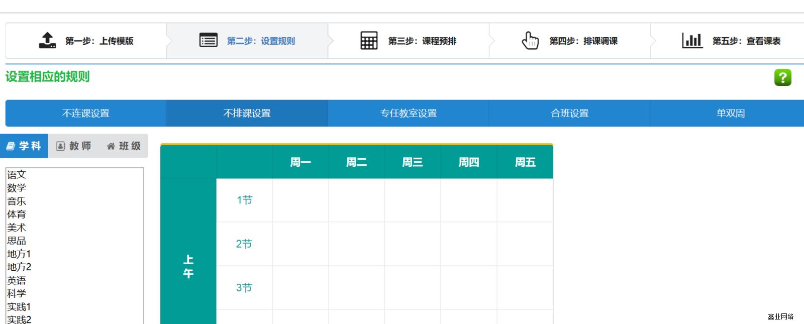Open help via green question mark icon
Image resolution: width=804 pixels, height=324 pixels.
782,77
